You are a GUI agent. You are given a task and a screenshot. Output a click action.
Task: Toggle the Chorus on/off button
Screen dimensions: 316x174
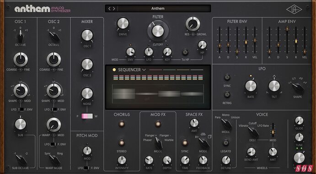click(122, 124)
